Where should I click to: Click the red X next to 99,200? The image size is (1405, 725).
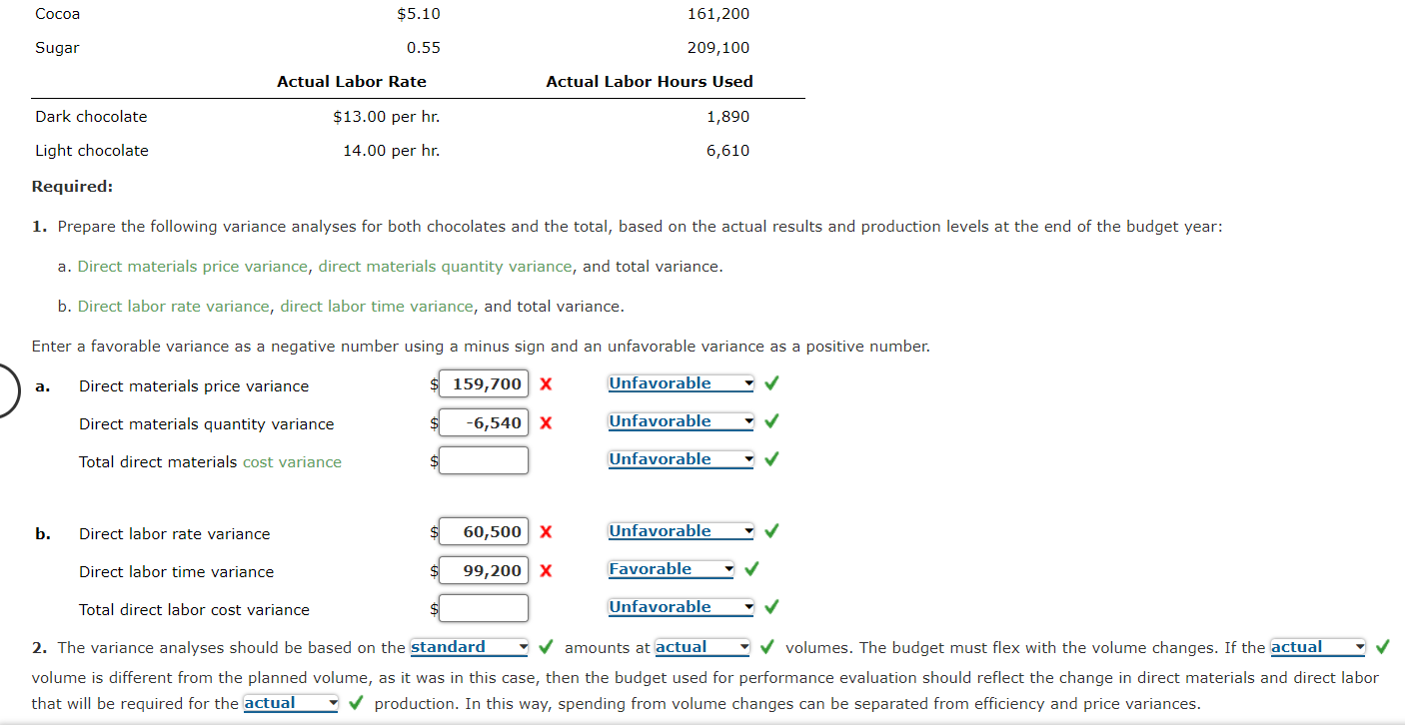click(546, 569)
